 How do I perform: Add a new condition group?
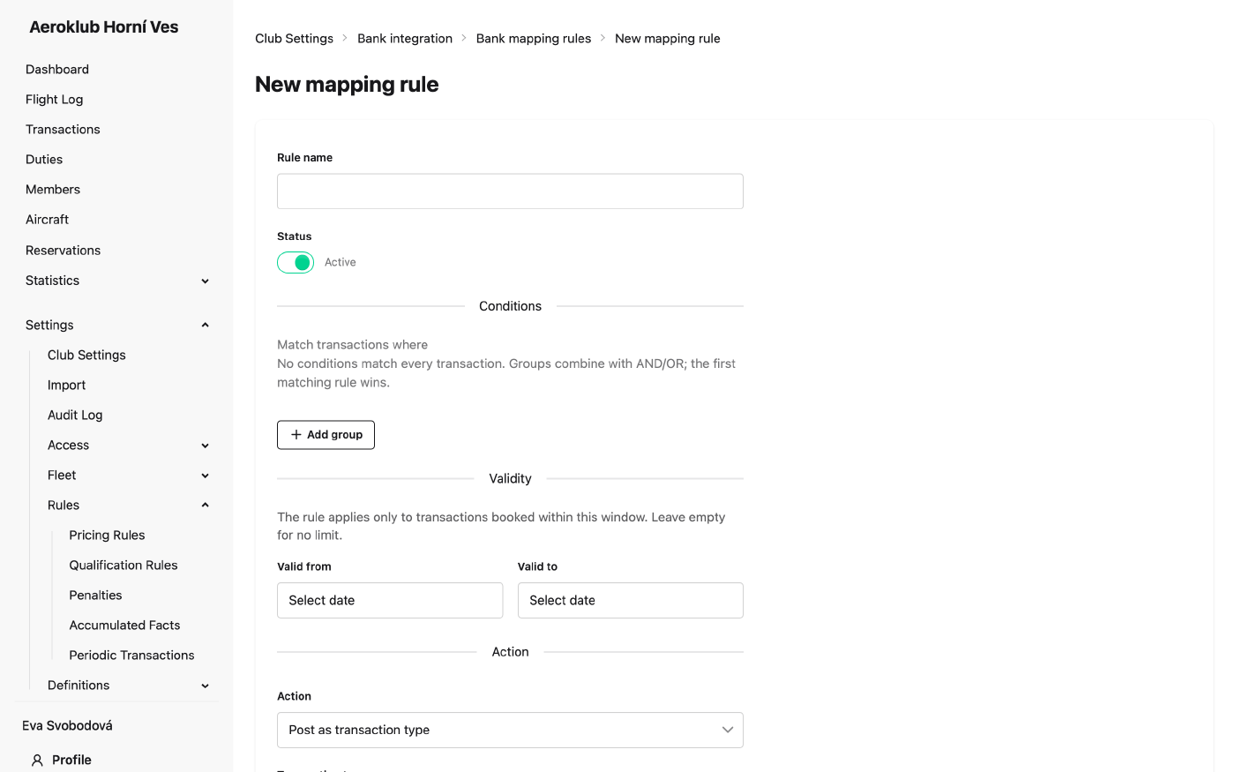coord(326,435)
